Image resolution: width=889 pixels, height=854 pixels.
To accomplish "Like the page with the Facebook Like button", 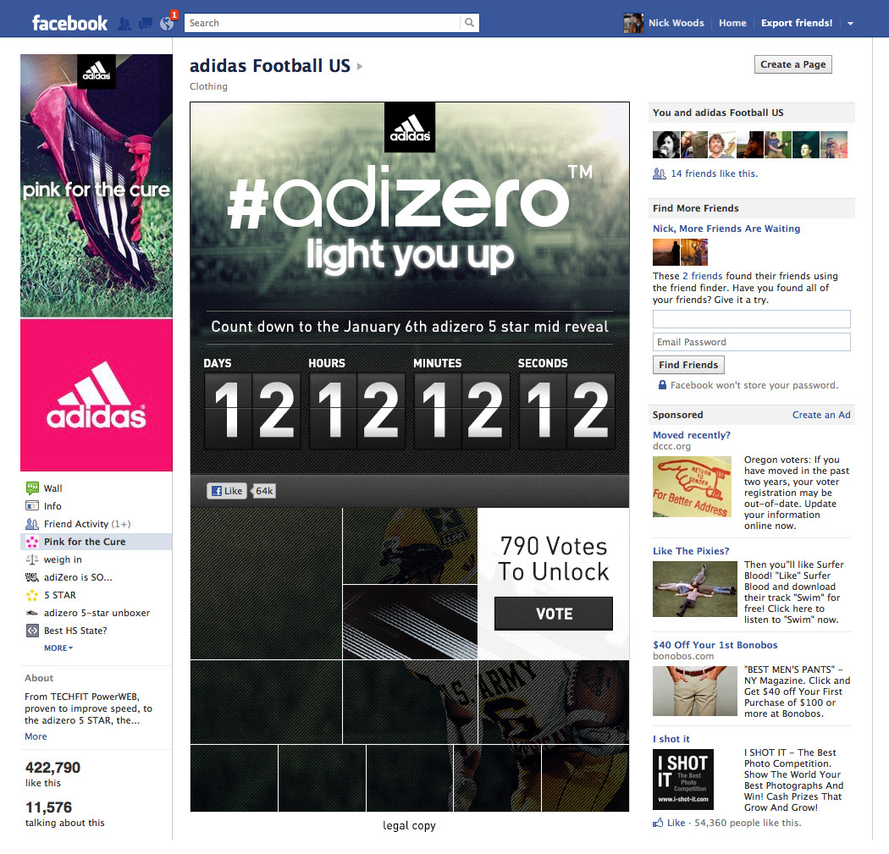I will 227,491.
